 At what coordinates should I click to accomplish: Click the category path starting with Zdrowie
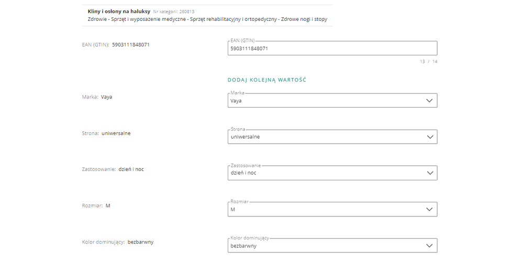click(x=207, y=19)
